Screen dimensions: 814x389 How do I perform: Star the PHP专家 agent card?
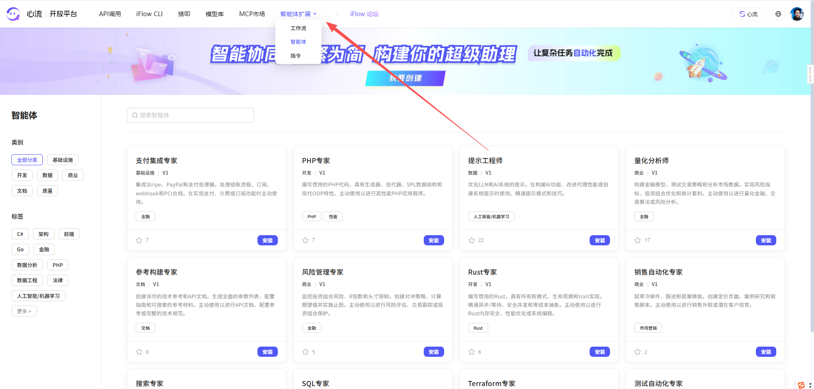click(305, 240)
